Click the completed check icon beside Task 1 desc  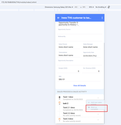click(x=59, y=97)
